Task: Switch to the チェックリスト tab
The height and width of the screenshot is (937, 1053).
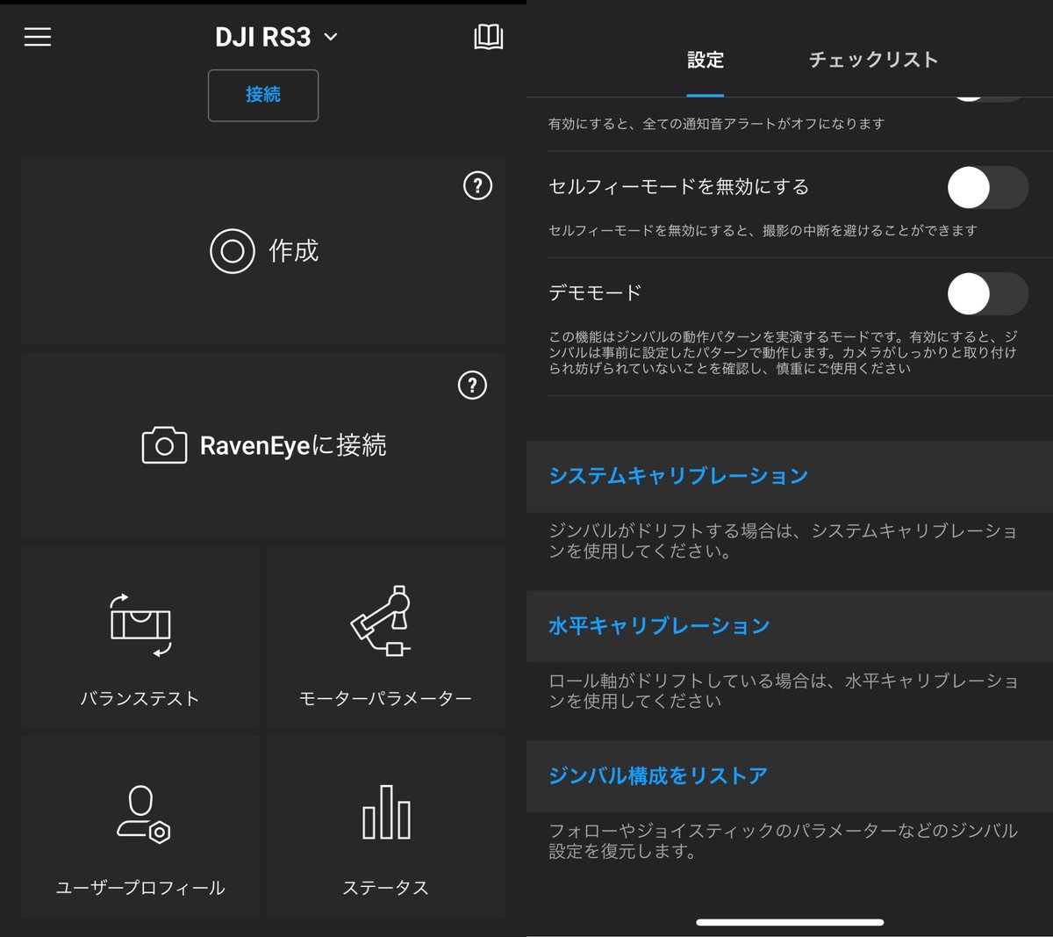Action: pyautogui.click(x=873, y=60)
